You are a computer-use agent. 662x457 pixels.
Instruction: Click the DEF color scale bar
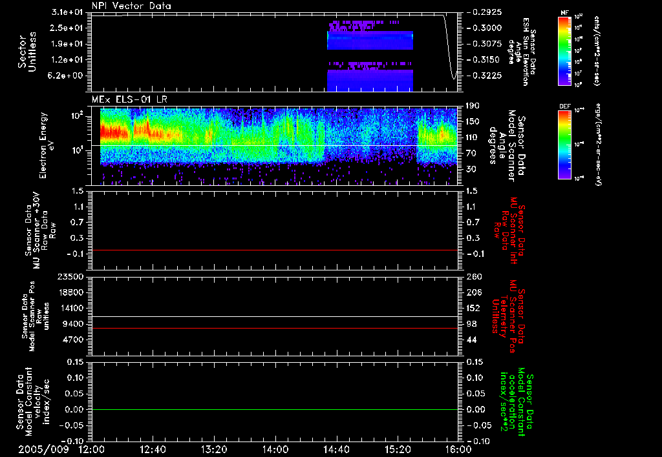(564, 144)
